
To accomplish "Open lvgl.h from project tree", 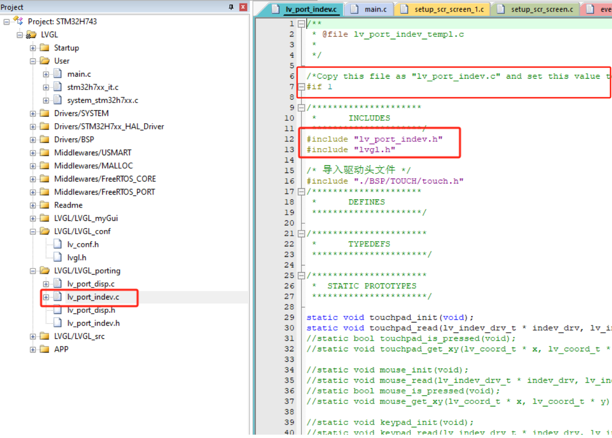I will click(76, 257).
